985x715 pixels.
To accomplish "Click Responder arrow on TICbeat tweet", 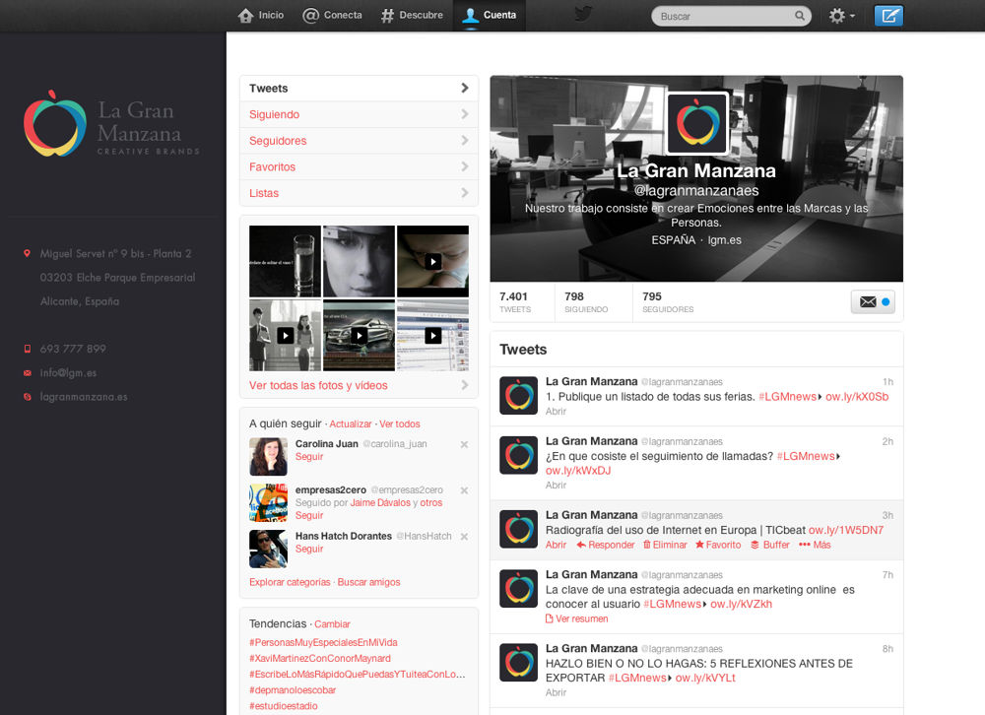I will 606,545.
